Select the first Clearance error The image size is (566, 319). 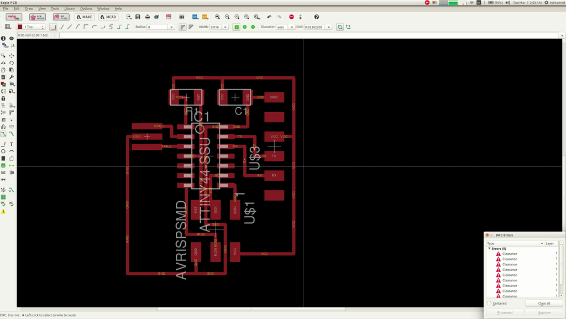coord(509,254)
